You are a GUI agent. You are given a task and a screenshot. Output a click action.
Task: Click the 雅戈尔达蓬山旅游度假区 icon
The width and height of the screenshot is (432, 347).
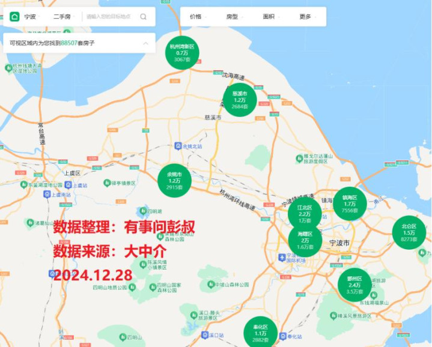(299, 158)
